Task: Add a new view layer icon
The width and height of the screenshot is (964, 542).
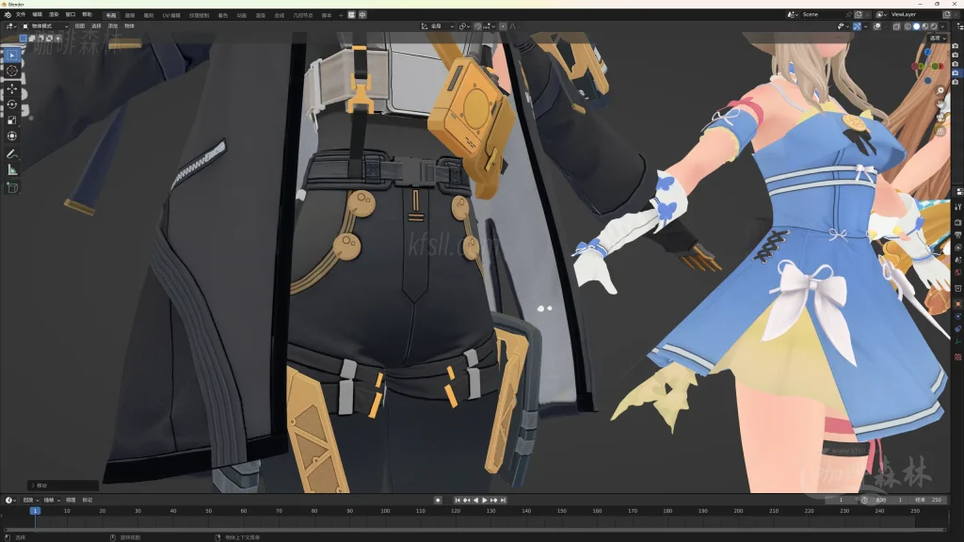Action: coord(947,14)
